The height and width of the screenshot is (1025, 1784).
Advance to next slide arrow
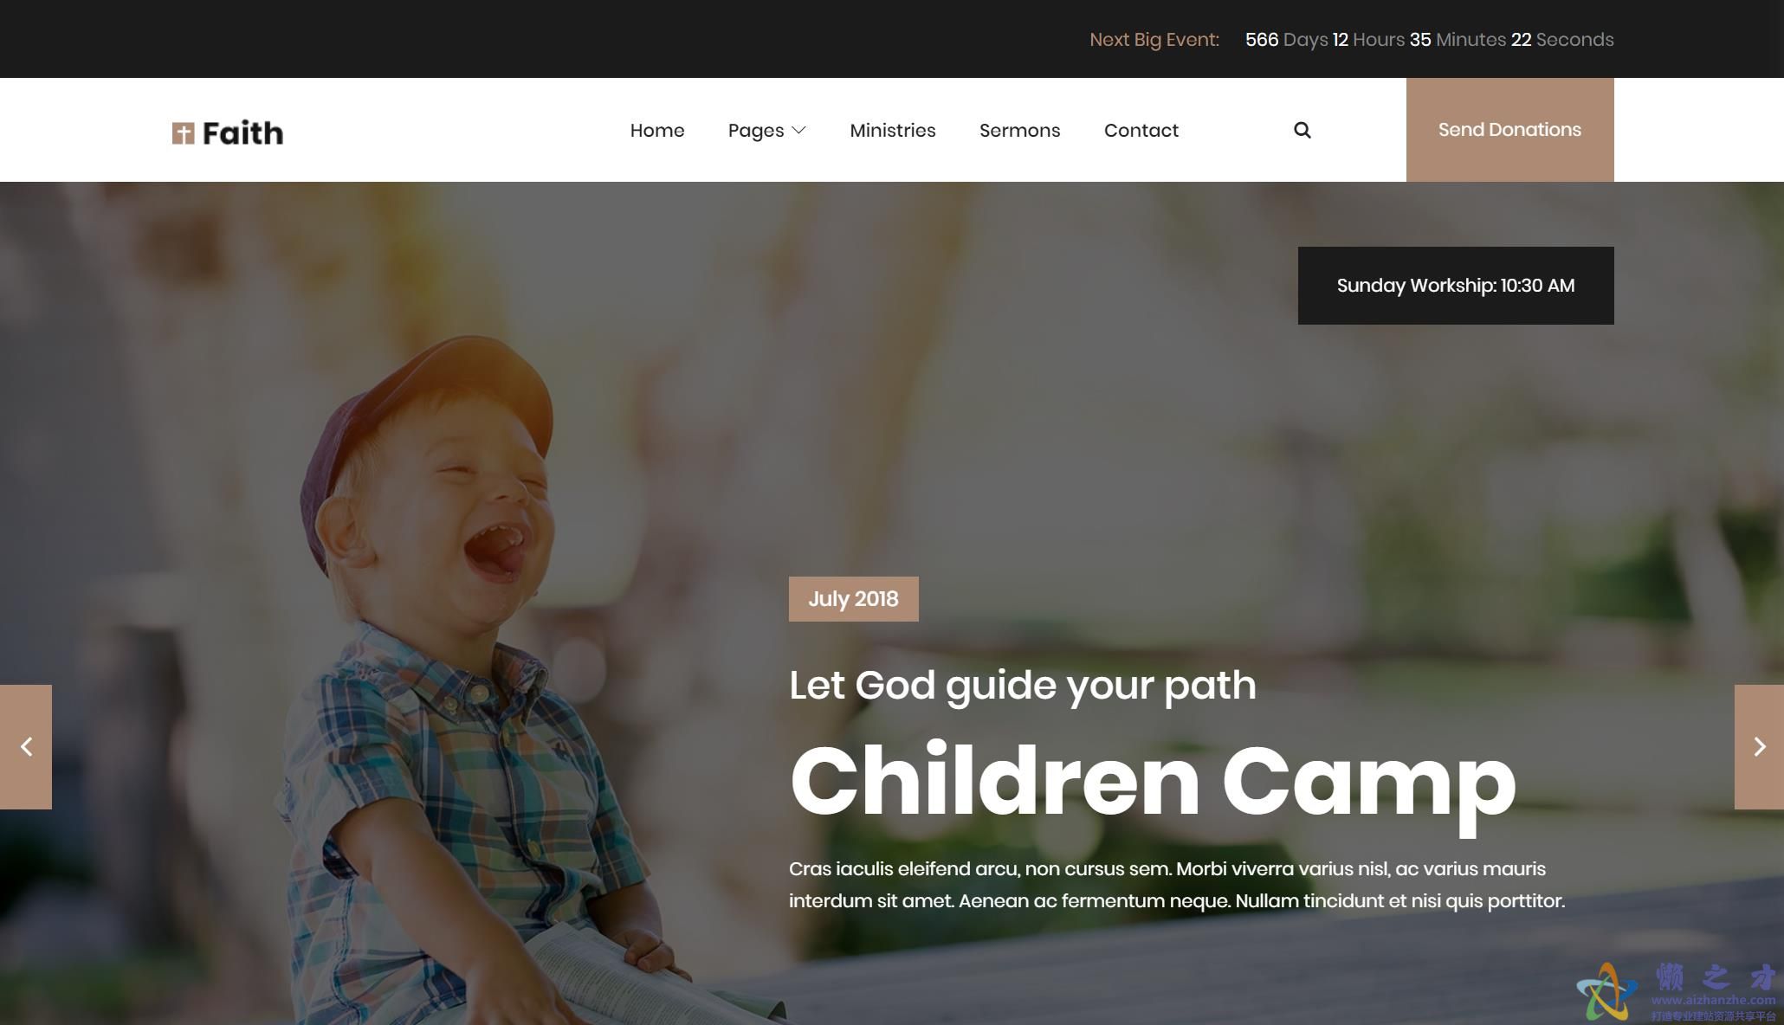coord(1759,746)
